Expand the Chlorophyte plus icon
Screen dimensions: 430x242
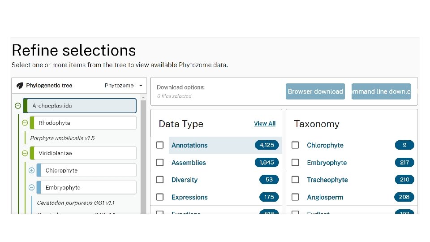click(x=31, y=170)
